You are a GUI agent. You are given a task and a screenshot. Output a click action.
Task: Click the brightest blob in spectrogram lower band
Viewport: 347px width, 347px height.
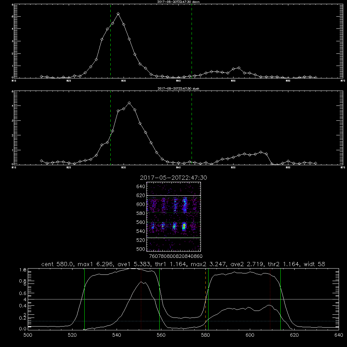pyautogui.click(x=184, y=227)
